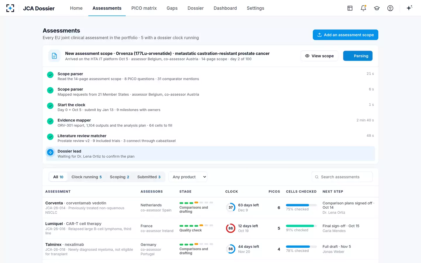Click the Stage column header

pyautogui.click(x=185, y=192)
